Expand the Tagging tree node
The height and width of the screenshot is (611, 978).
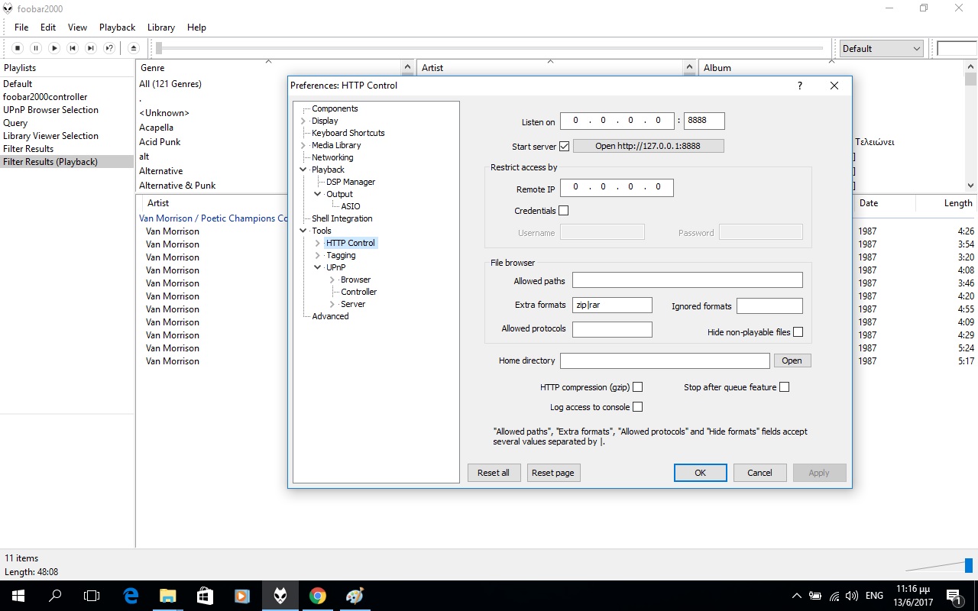[318, 255]
